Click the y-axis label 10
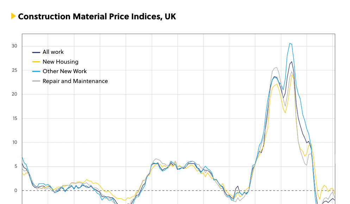This screenshot has width=350, height=204. tap(14, 142)
